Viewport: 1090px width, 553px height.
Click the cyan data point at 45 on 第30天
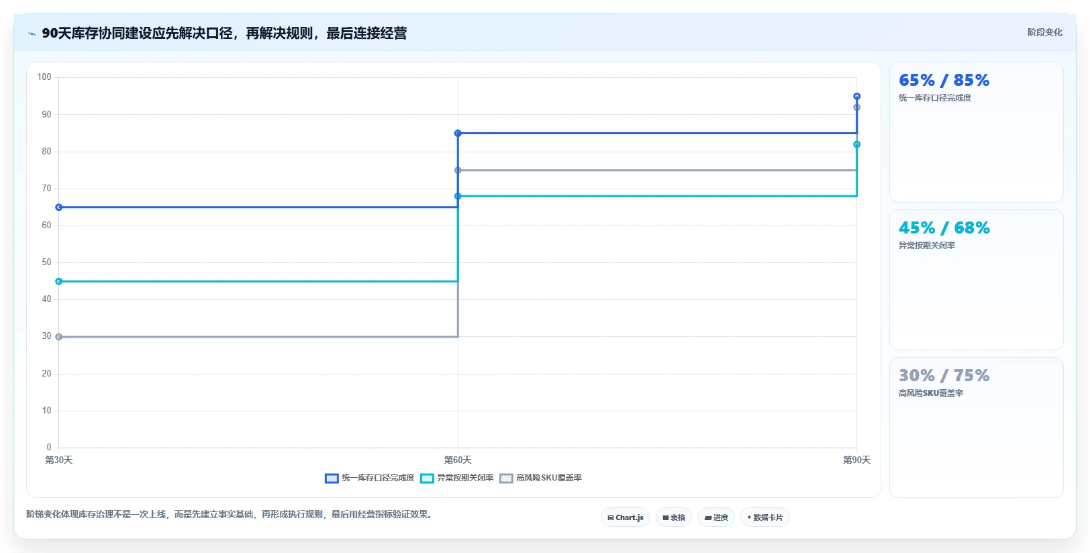click(59, 281)
